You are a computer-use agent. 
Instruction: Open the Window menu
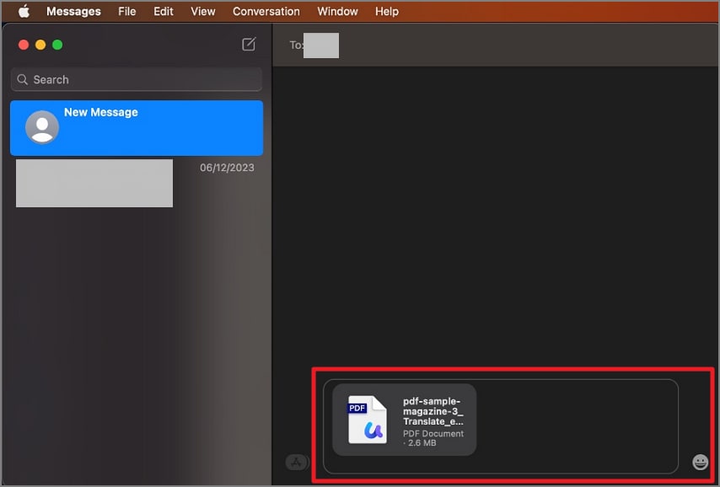(337, 12)
